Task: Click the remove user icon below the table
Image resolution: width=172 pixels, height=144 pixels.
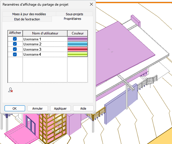Action: [x=11, y=90]
